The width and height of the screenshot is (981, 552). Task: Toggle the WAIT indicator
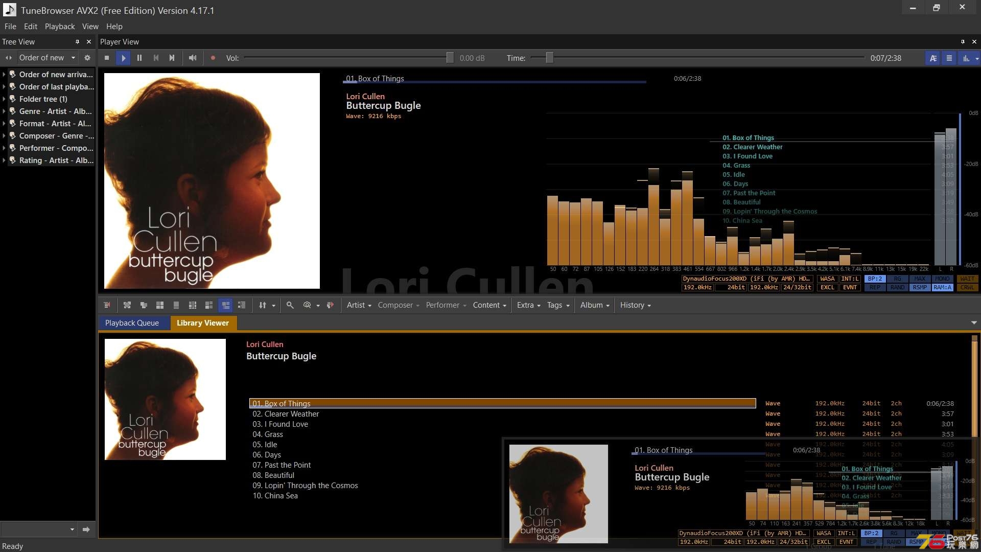[x=967, y=279]
